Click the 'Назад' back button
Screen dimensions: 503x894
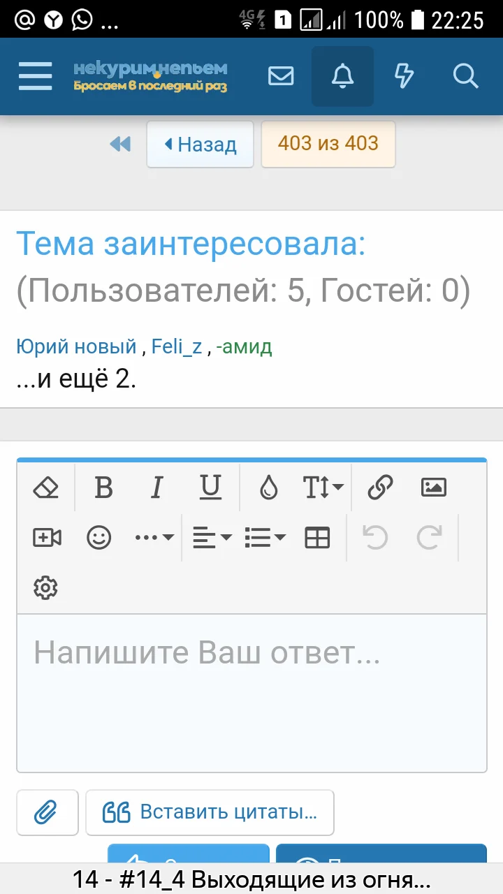tap(200, 145)
